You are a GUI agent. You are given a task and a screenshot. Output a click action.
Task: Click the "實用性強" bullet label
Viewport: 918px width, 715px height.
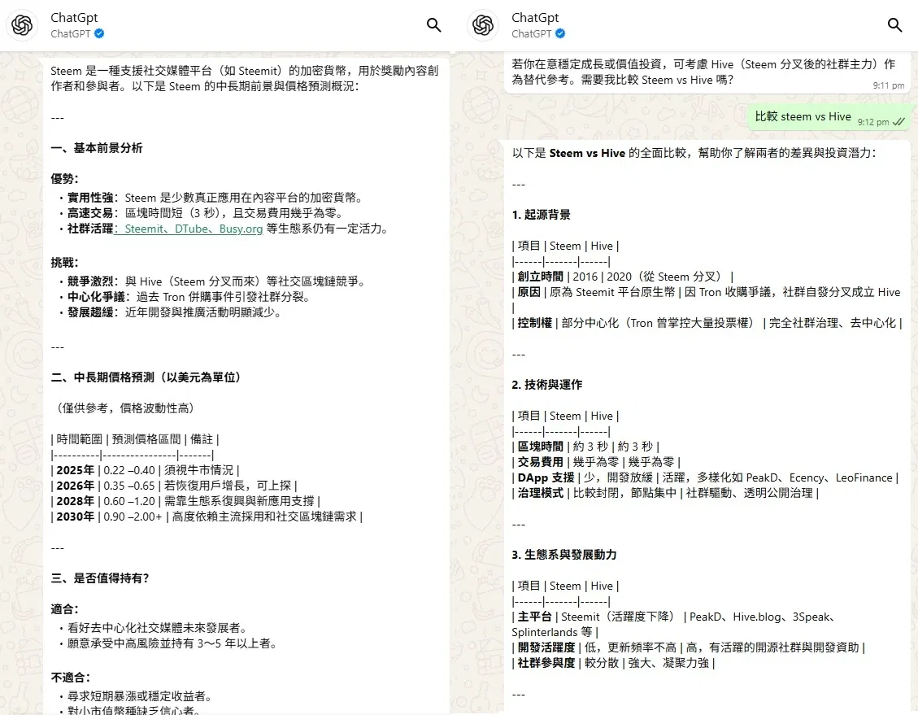coord(90,198)
